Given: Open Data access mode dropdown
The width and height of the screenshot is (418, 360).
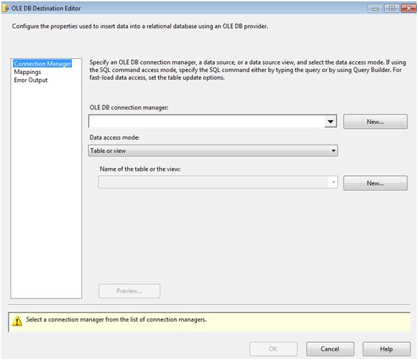Looking at the screenshot, I should coord(213,151).
